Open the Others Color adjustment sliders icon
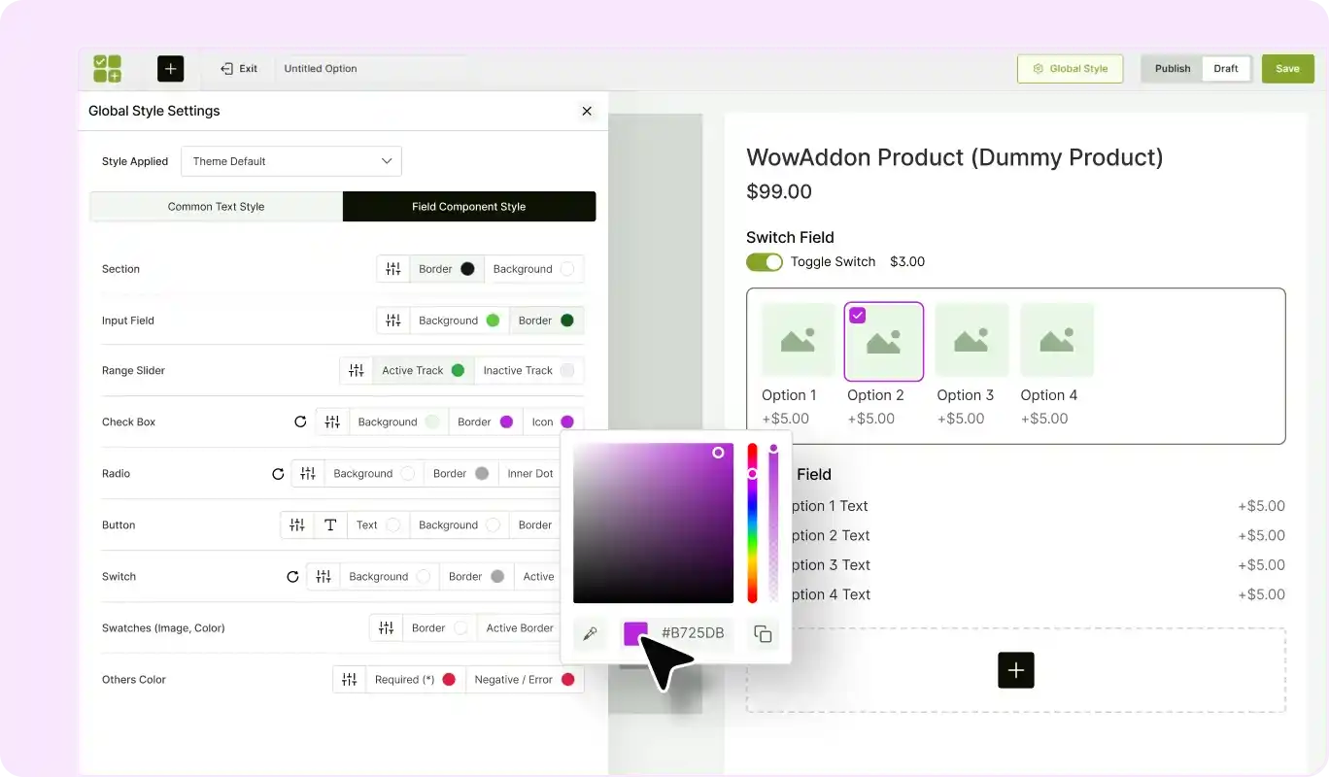Image resolution: width=1329 pixels, height=777 pixels. pyautogui.click(x=349, y=679)
